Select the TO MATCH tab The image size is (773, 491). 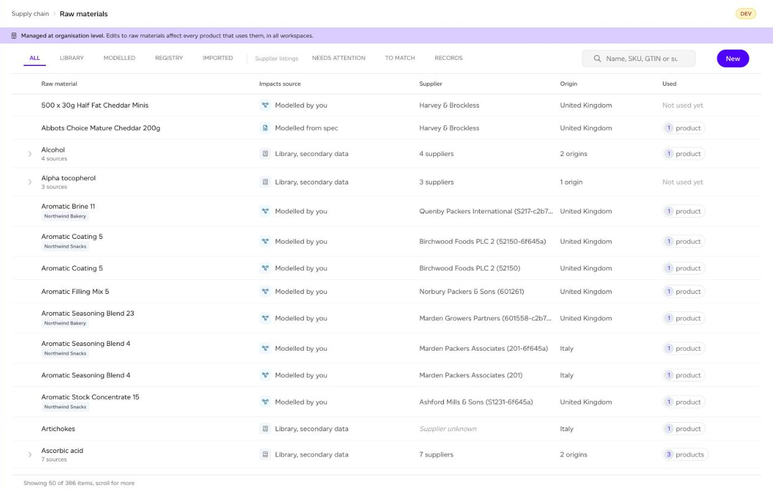click(400, 58)
